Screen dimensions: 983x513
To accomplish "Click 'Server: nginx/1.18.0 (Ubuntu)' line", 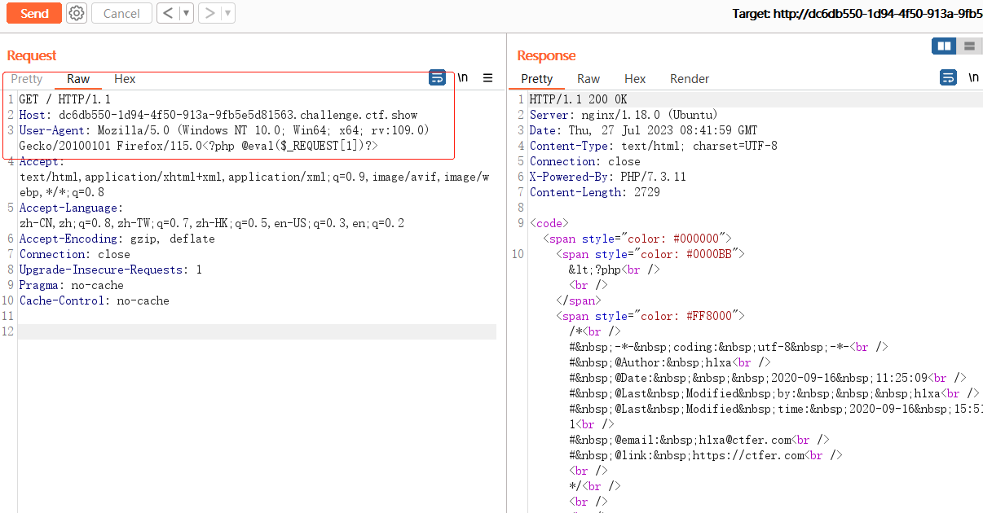I will [624, 115].
